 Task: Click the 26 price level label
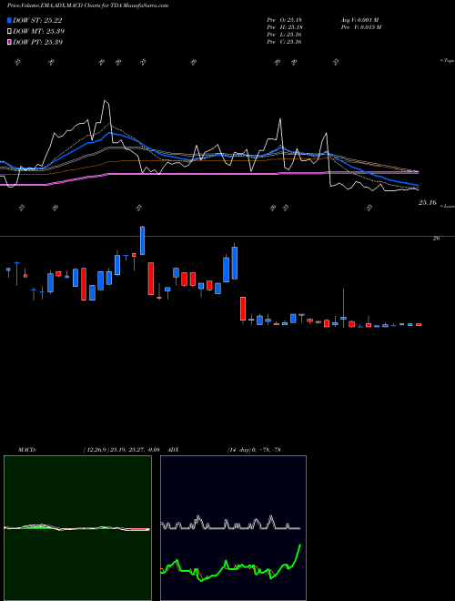pyautogui.click(x=436, y=239)
